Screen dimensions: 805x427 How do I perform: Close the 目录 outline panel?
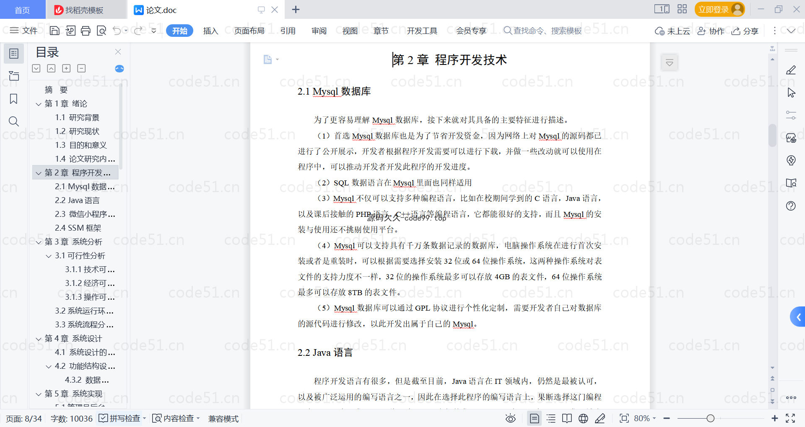[x=118, y=52]
